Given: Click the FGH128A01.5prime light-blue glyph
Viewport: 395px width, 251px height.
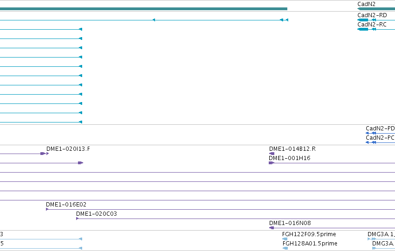Looking at the screenshot, I should click(x=285, y=248).
